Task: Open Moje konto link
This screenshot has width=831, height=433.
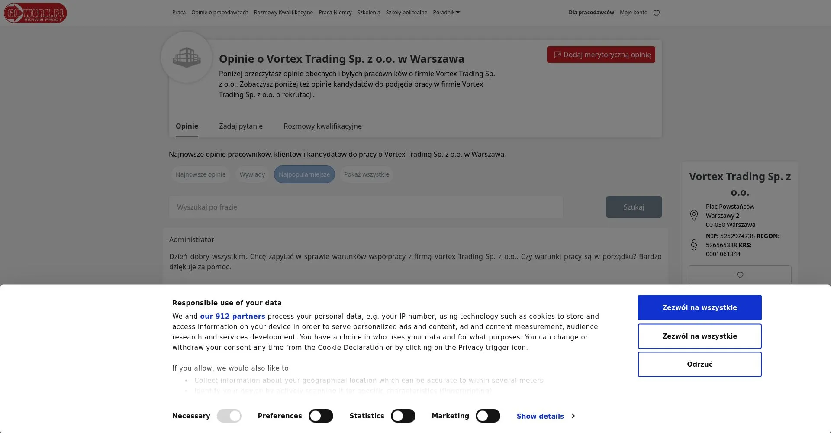Action: [x=634, y=13]
